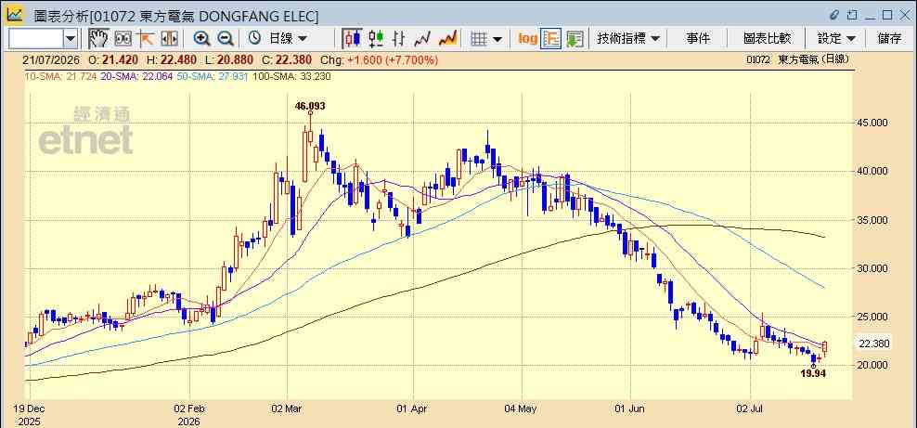The width and height of the screenshot is (917, 428).
Task: Open the 技術指標 menu
Action: [628, 39]
